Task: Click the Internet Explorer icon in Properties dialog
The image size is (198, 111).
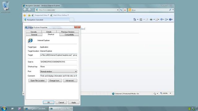Action: coord(30,40)
